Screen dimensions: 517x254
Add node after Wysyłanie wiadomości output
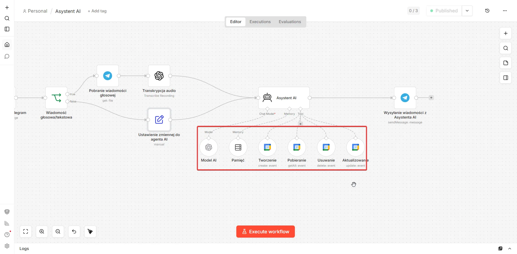[431, 98]
